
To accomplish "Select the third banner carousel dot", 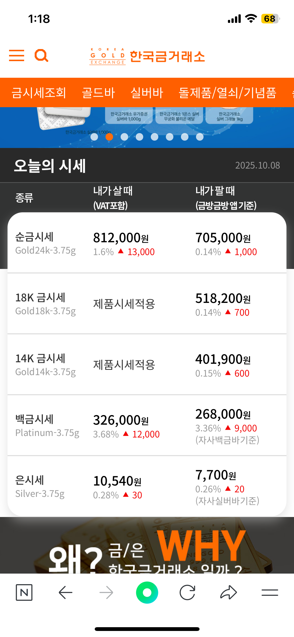I will coord(124,137).
